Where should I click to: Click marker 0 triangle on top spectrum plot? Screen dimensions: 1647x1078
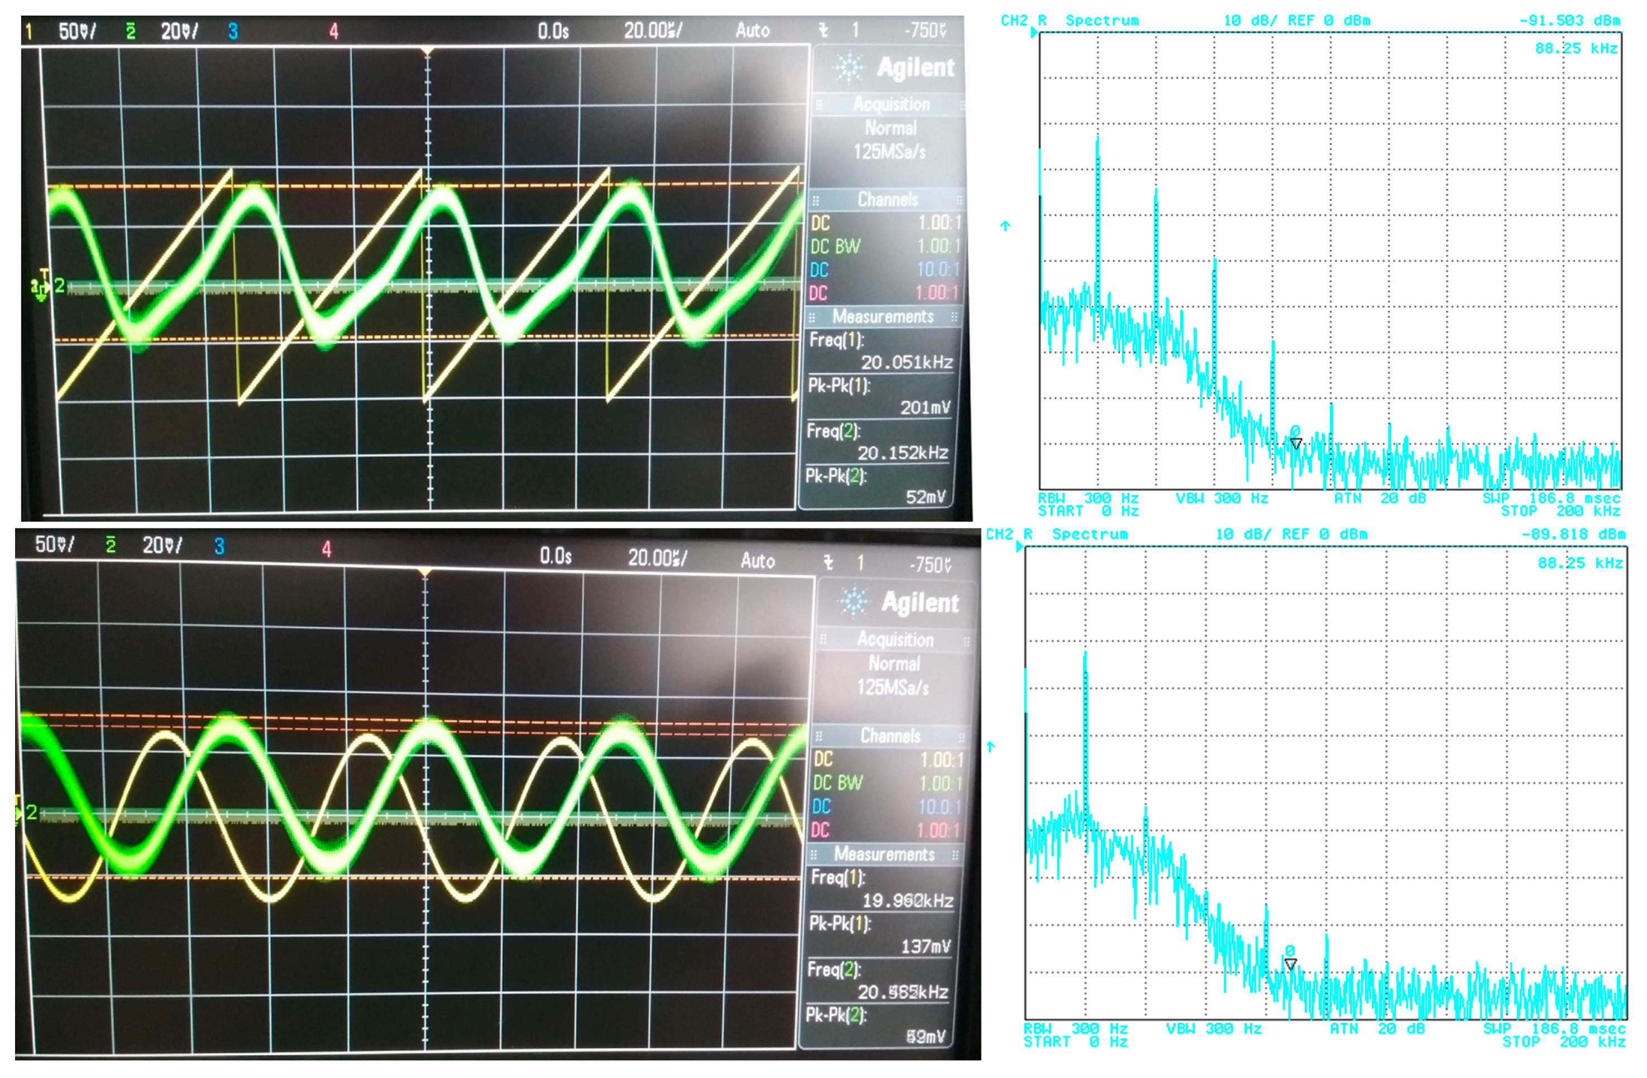click(x=1296, y=443)
